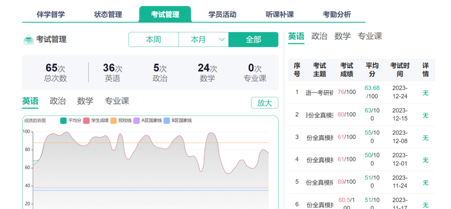Filter exams by 本周

pos(153,40)
